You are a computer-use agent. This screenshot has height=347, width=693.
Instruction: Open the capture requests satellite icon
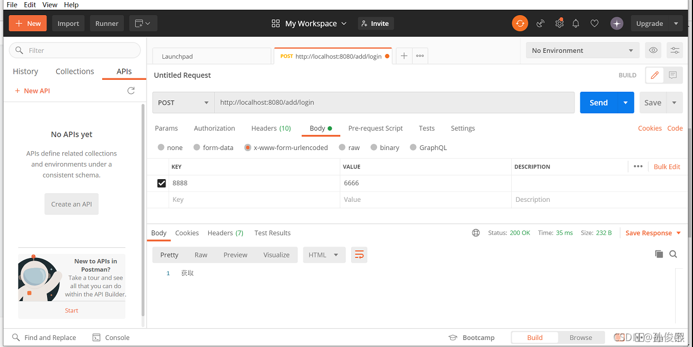pyautogui.click(x=540, y=23)
